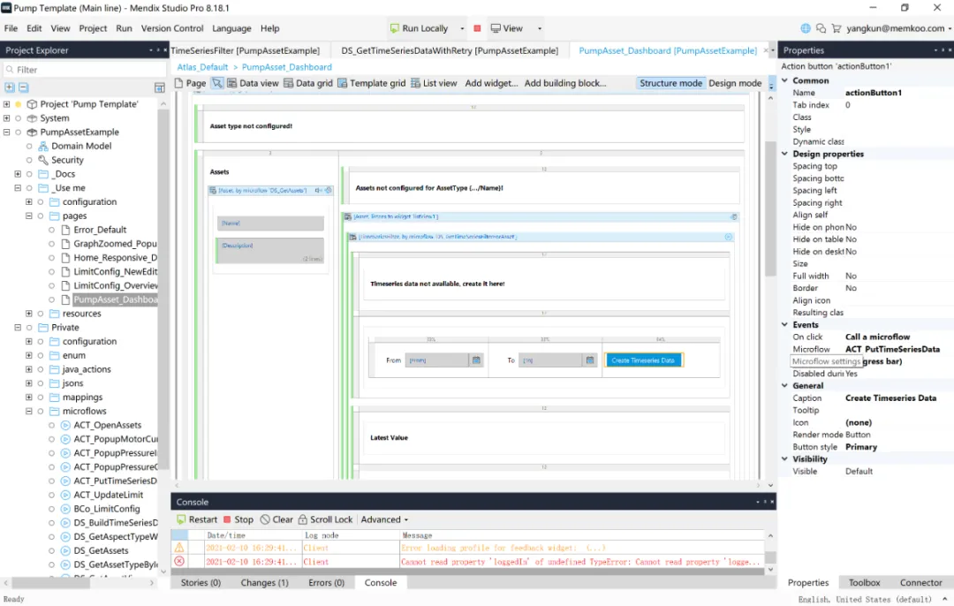Open the File menu

[11, 28]
